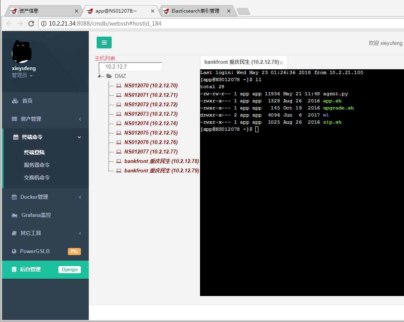Click the calendar icon beside Docker管理
The height and width of the screenshot is (322, 404).
tap(14, 197)
